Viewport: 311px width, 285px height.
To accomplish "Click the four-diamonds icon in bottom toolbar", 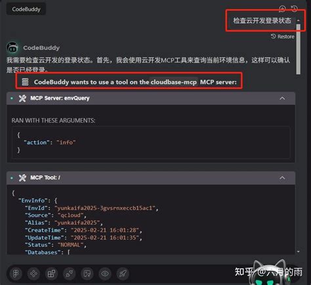I will click(33, 273).
